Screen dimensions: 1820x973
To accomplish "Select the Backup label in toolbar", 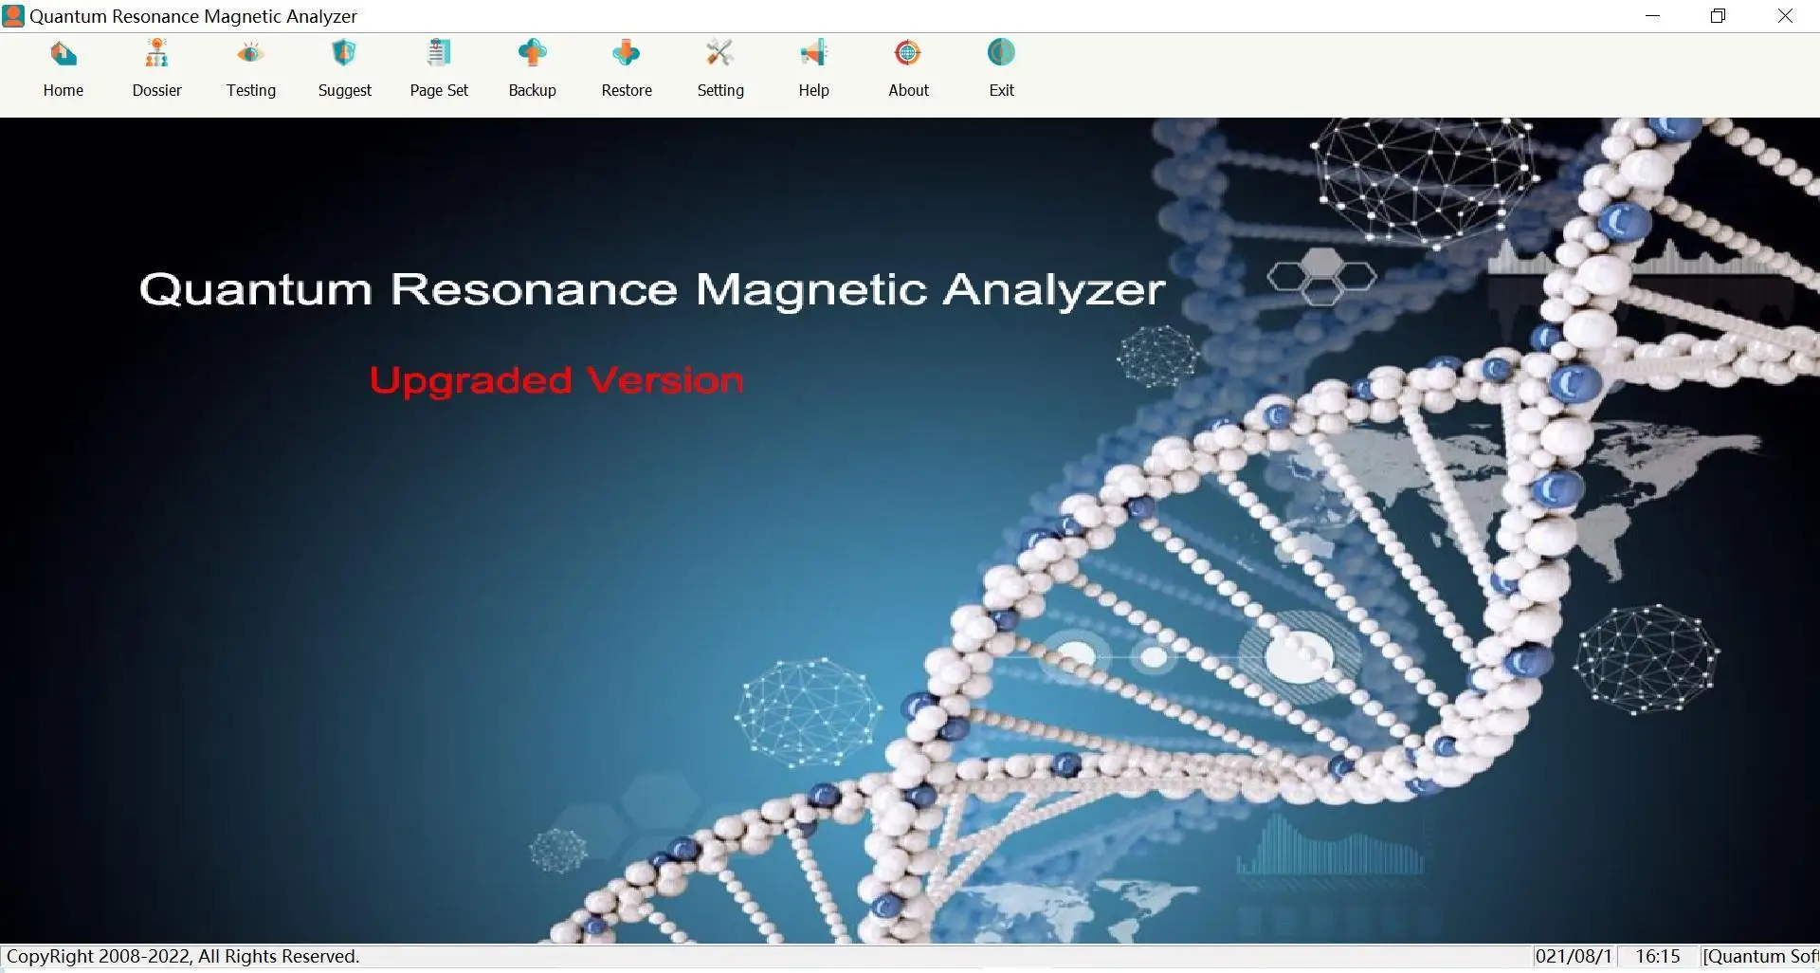I will pyautogui.click(x=532, y=91).
